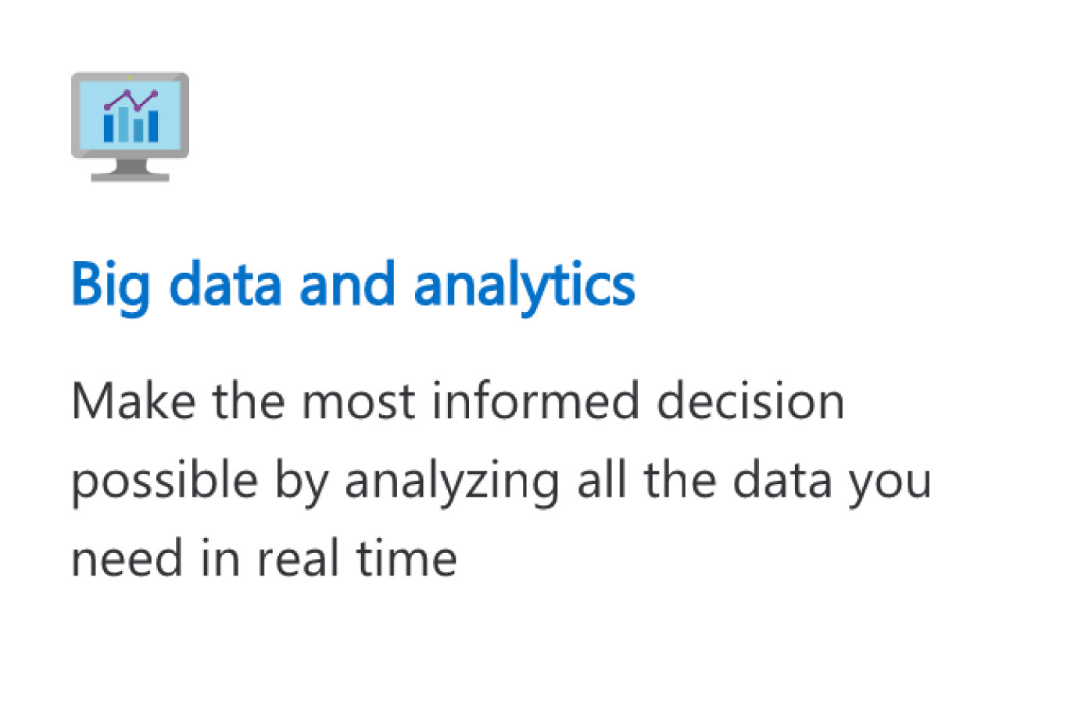Click the analytics monitor icon
Viewport: 1067px width, 721px height.
click(x=130, y=127)
